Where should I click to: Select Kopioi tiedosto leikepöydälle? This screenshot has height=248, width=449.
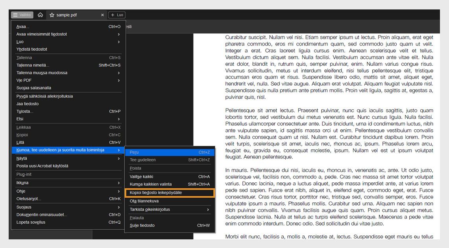(x=170, y=193)
